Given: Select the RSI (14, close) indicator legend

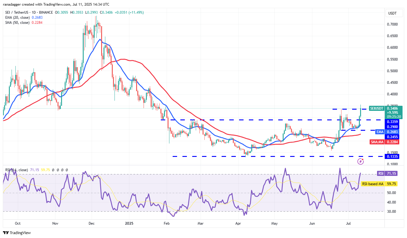Looking at the screenshot, I should 17,170.
